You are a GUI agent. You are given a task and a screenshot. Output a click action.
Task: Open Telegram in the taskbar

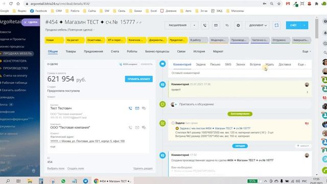point(85,181)
